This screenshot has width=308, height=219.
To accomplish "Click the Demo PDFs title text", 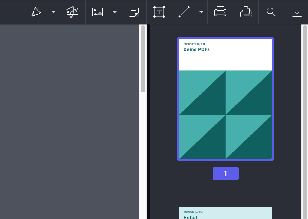I will [196, 49].
